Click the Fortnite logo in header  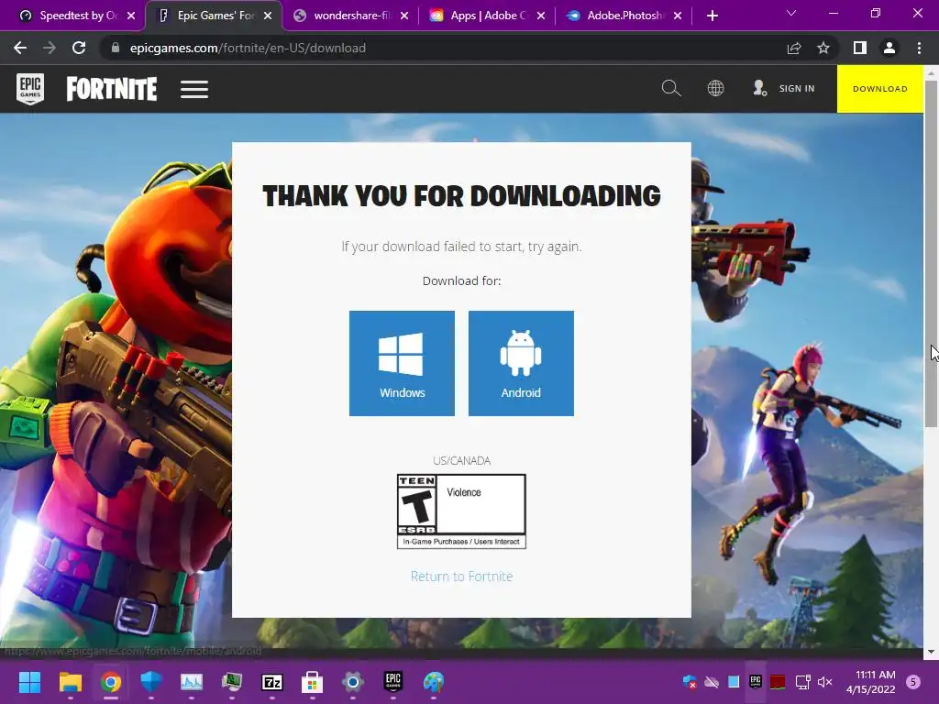coord(111,89)
